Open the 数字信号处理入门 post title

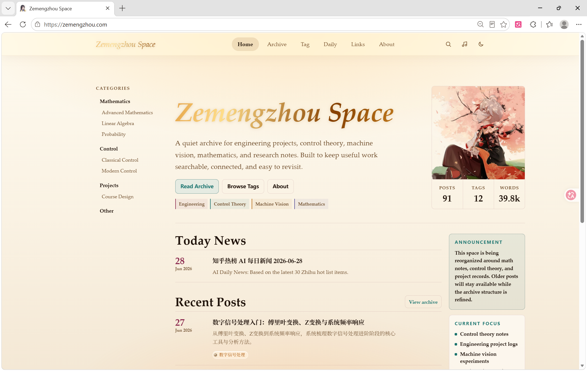pos(288,322)
